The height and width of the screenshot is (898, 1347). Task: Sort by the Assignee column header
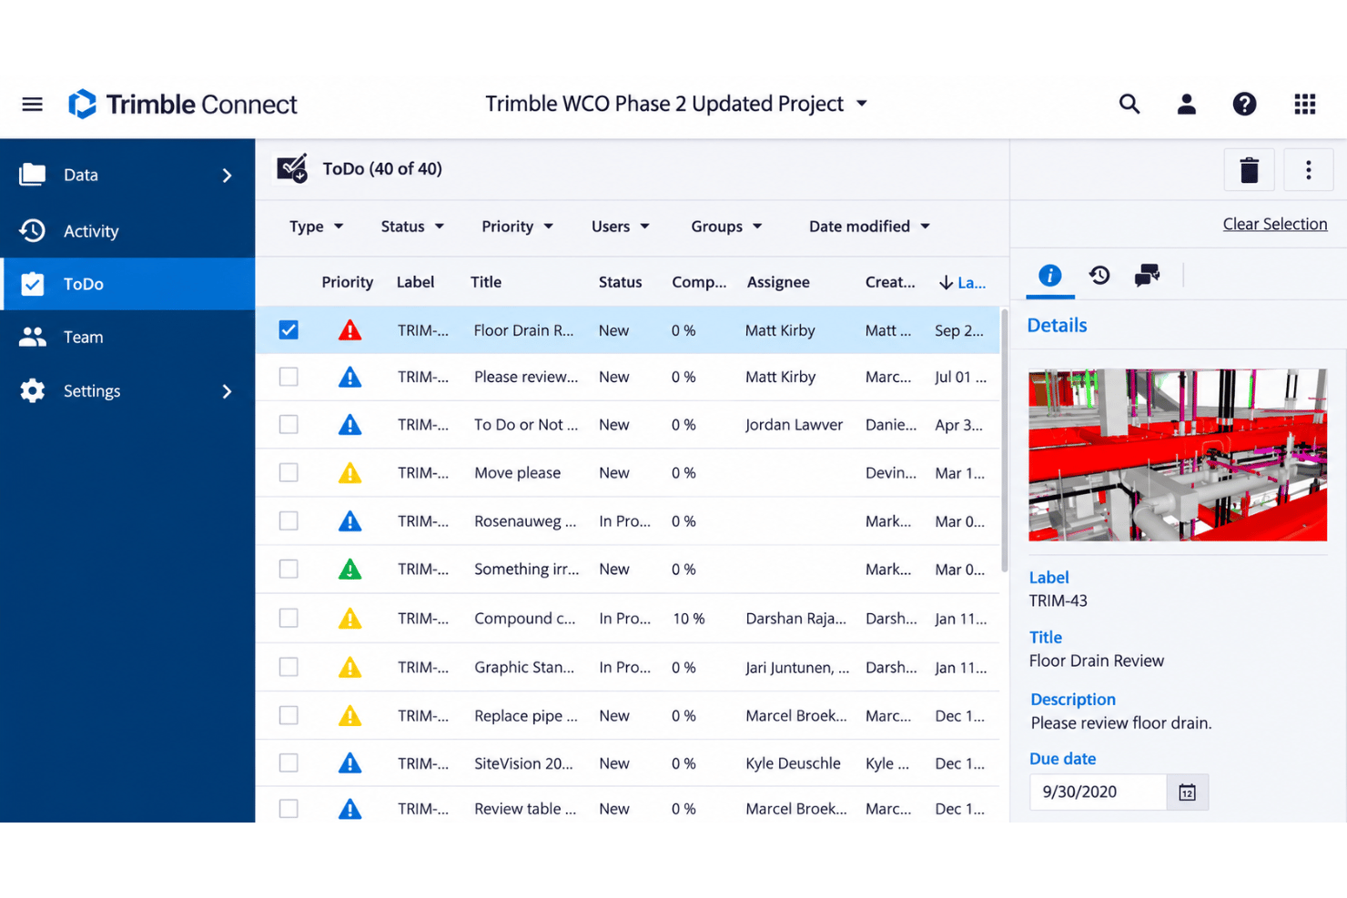778,282
